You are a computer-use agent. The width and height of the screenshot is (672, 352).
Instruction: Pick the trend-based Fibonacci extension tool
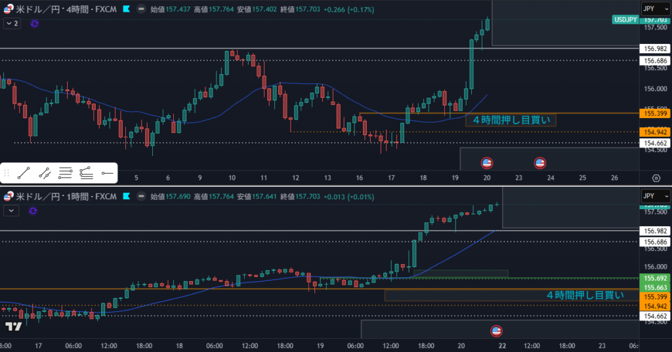[86, 173]
